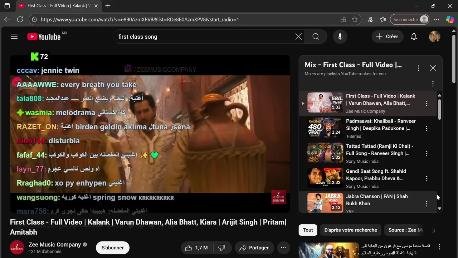The height and width of the screenshot is (258, 458).
Task: Open the options for the Jabra Chanson item
Action: [426, 204]
